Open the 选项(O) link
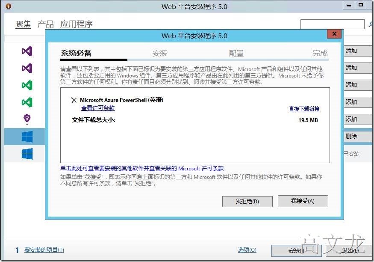374x262 pixels. (247, 250)
